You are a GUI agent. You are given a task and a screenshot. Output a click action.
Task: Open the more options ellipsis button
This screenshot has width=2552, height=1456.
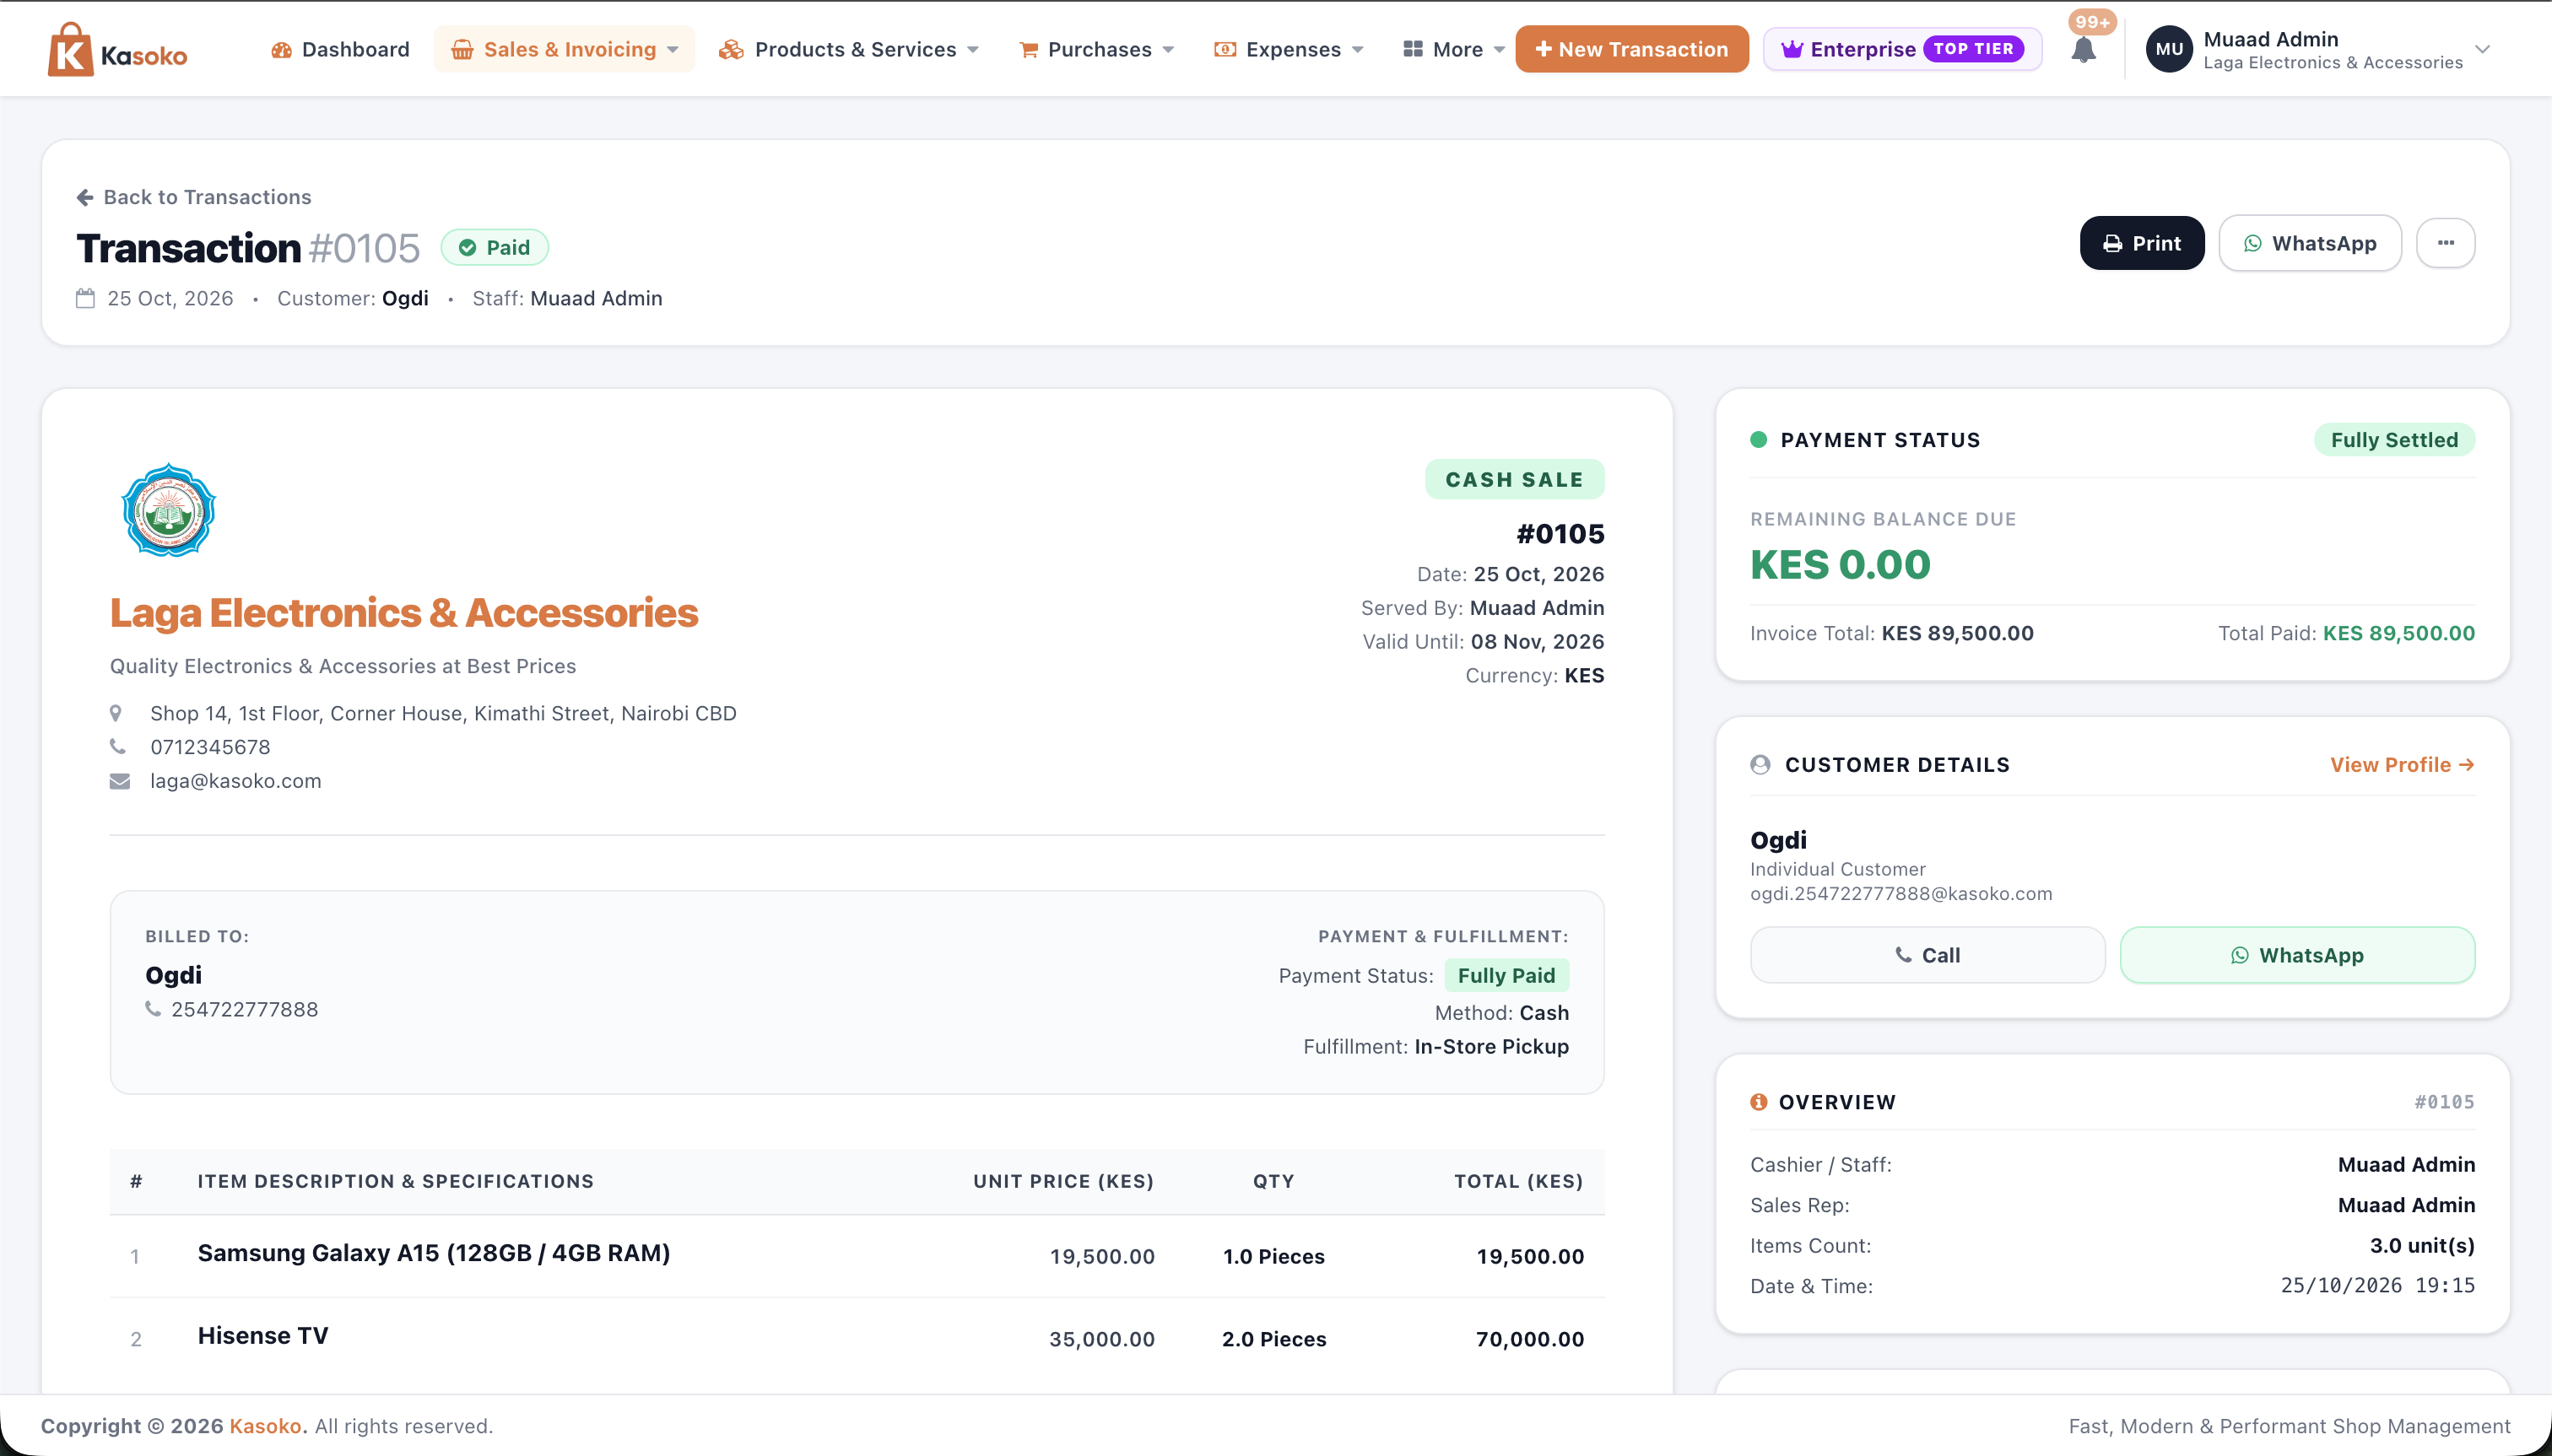[x=2446, y=243]
